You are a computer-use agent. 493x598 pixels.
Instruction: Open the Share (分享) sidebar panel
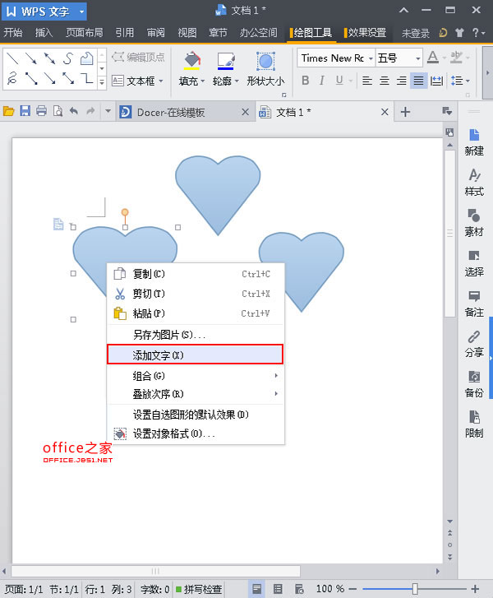coord(474,344)
